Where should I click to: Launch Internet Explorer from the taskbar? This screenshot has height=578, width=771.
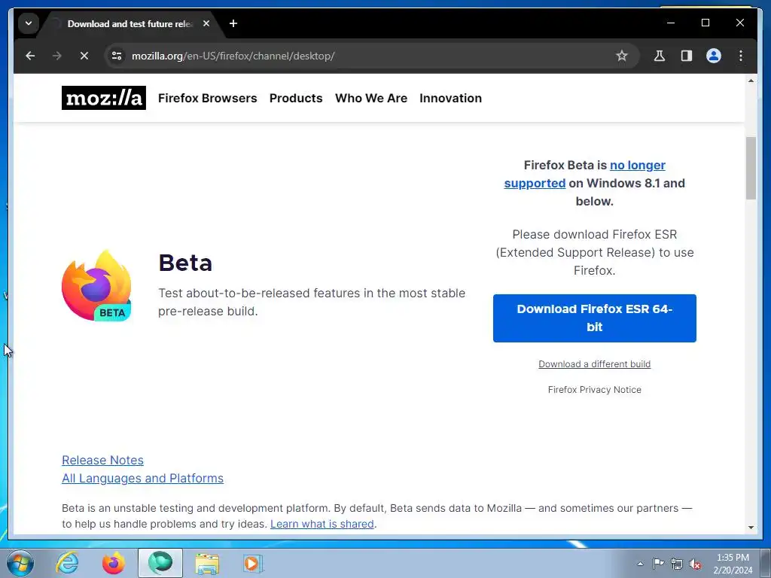pyautogui.click(x=67, y=563)
